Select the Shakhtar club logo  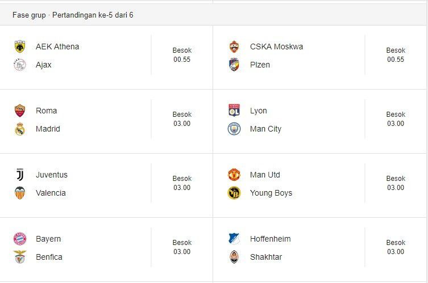(x=234, y=257)
